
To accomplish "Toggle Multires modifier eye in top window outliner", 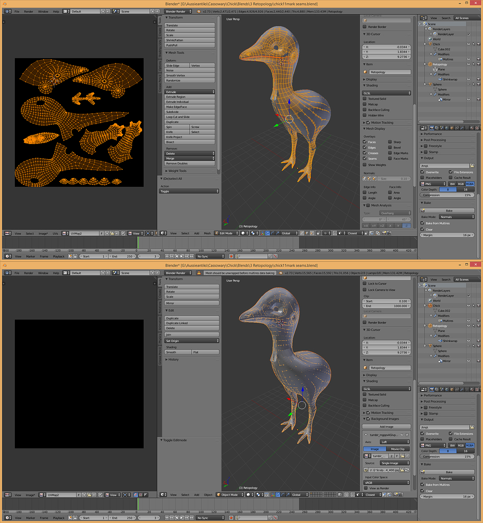I will pos(469,59).
